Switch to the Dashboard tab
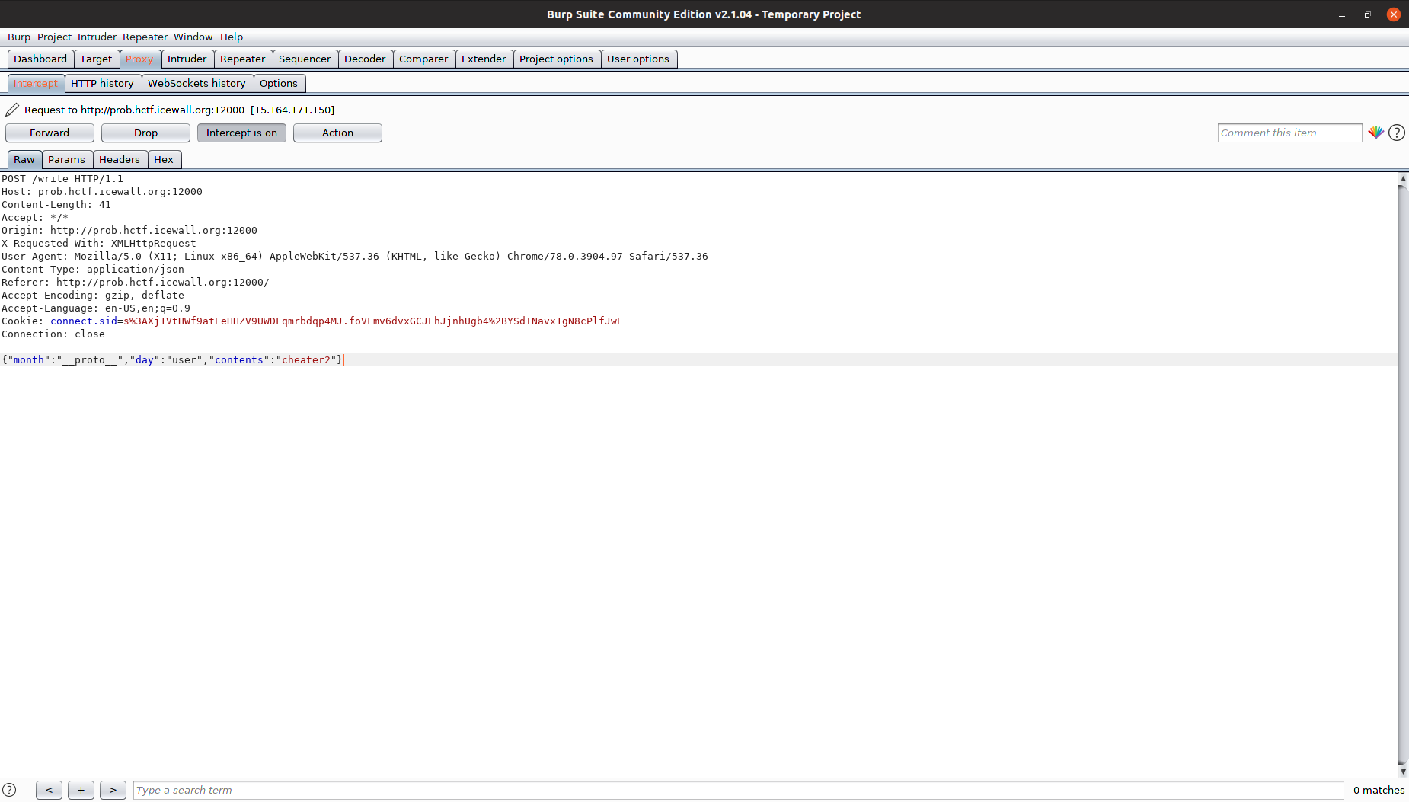Image resolution: width=1409 pixels, height=802 pixels. [x=40, y=59]
